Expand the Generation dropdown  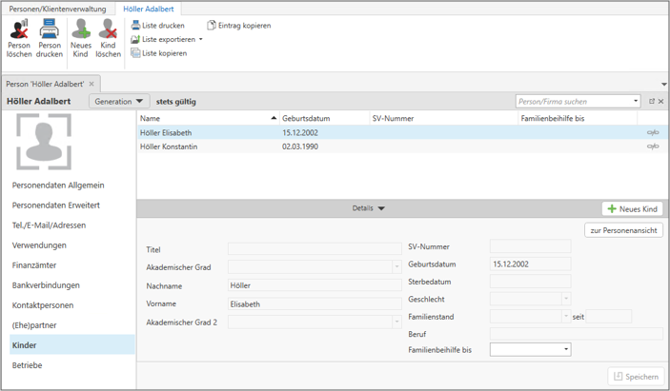click(x=119, y=101)
